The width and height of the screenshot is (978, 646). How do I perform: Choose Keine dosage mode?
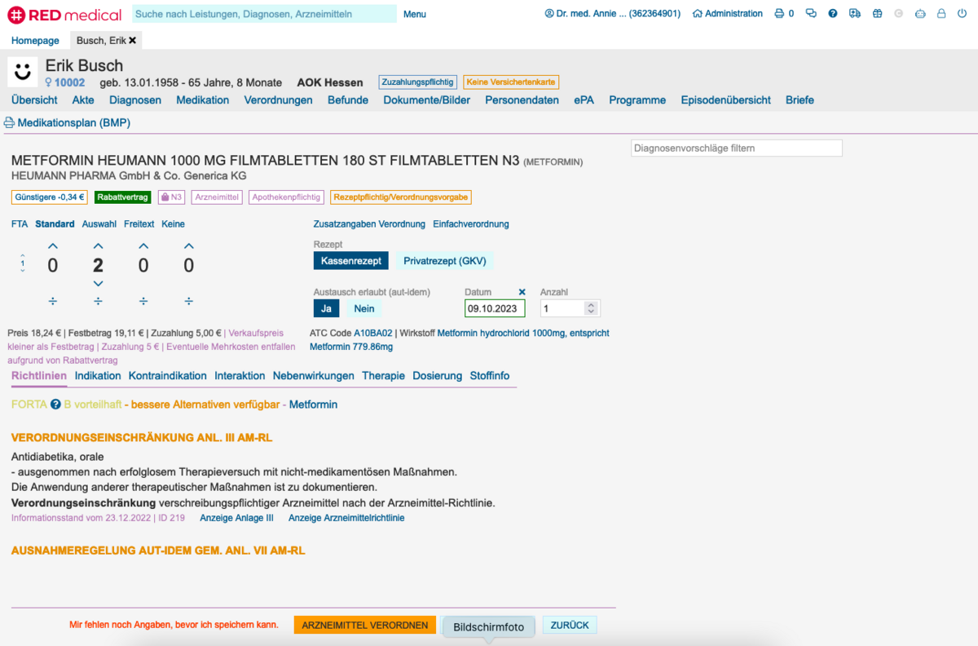(x=174, y=224)
